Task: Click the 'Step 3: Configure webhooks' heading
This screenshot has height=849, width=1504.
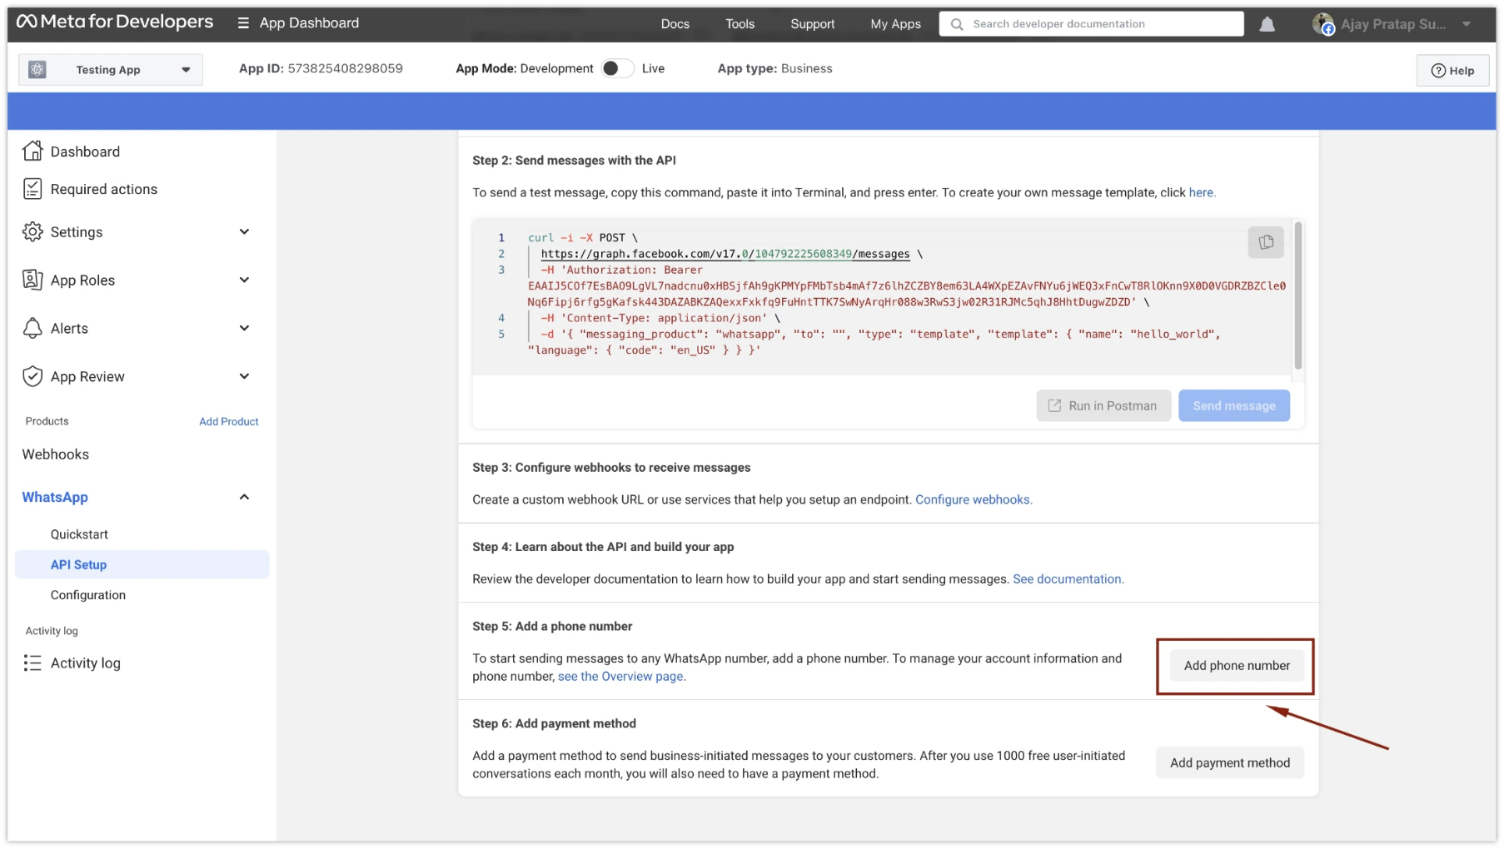Action: [x=611, y=468]
